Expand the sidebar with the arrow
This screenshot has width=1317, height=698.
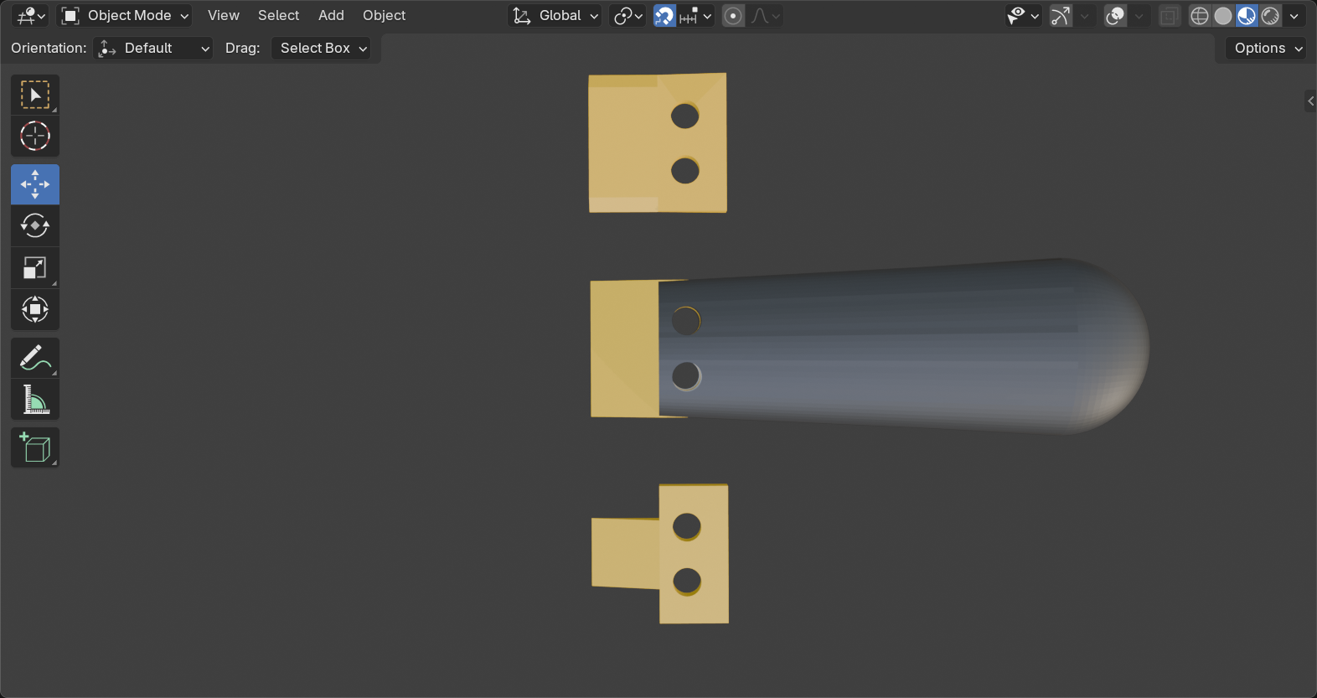pos(1310,101)
